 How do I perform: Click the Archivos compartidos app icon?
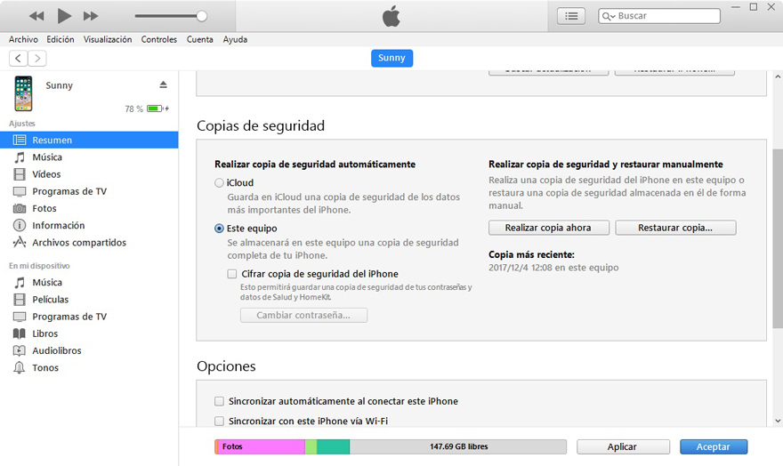tap(20, 243)
